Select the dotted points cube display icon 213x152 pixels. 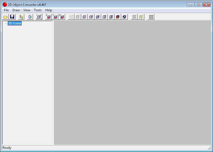tap(71, 17)
